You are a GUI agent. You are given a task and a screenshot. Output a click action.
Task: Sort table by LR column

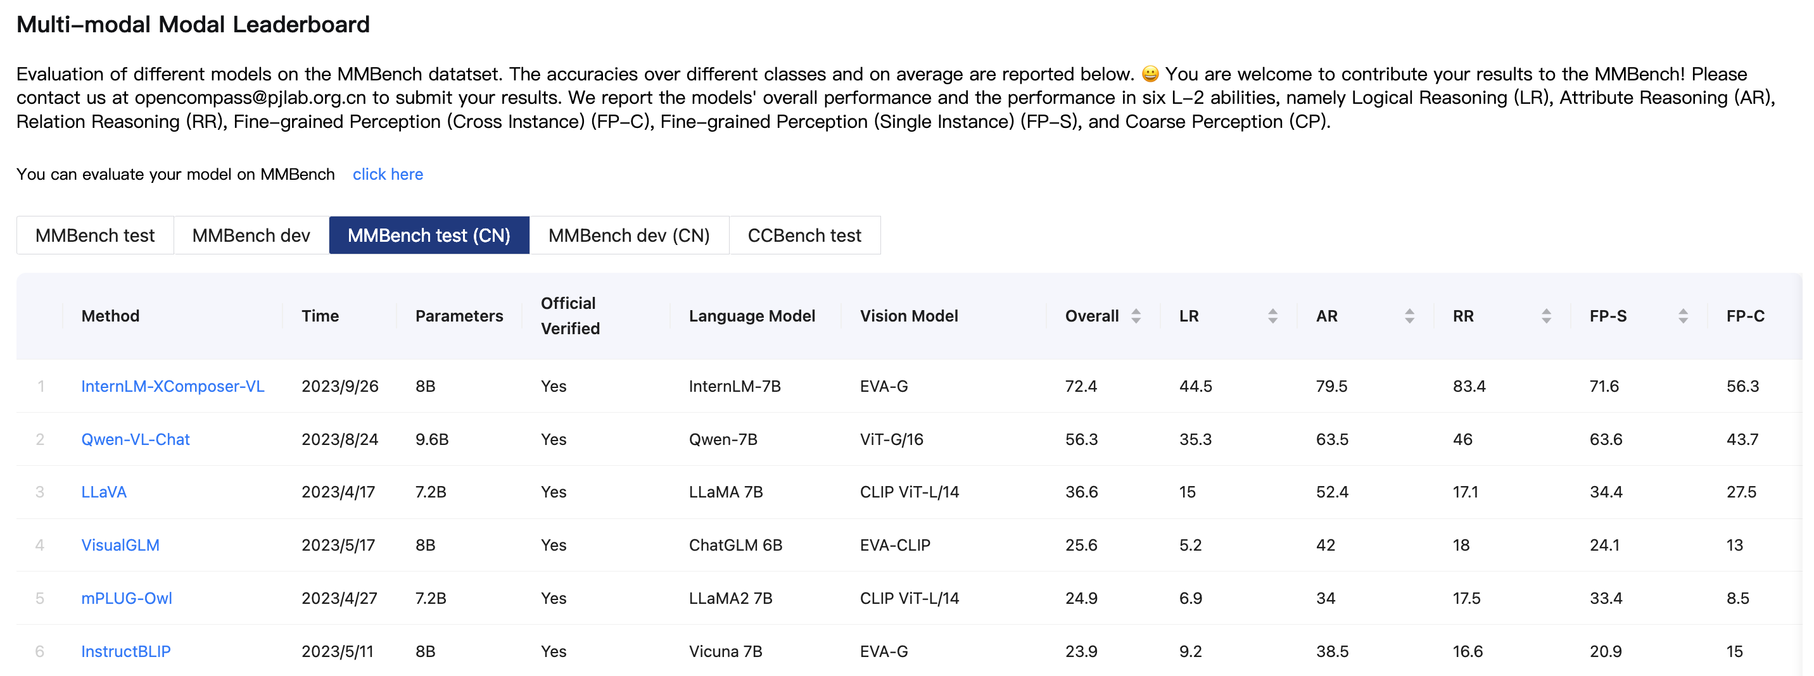click(1272, 316)
